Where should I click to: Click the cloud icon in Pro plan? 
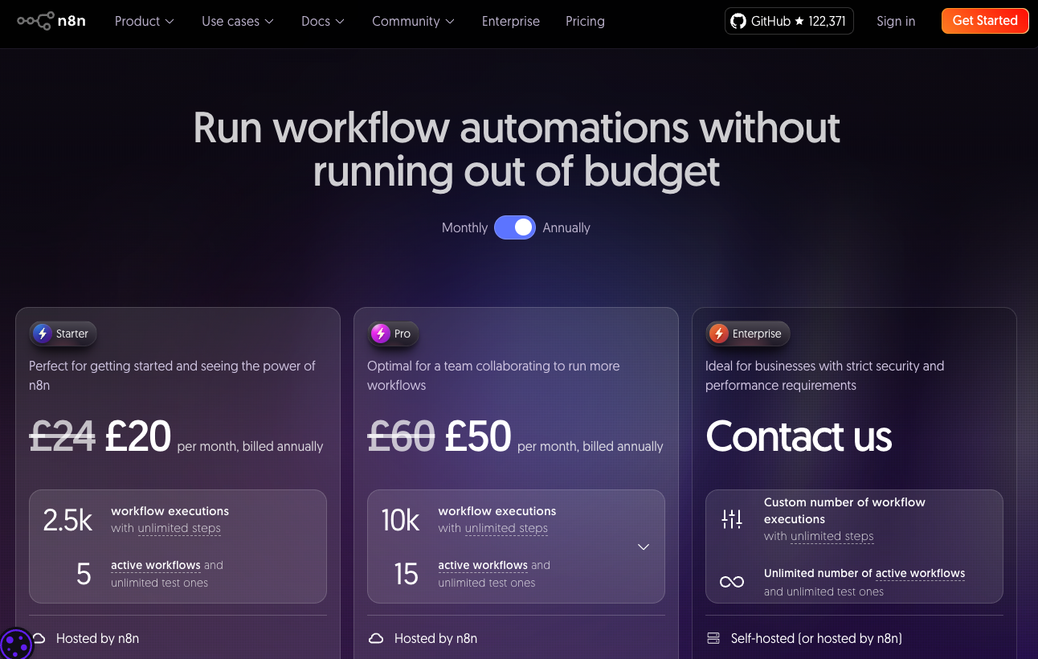tap(376, 639)
